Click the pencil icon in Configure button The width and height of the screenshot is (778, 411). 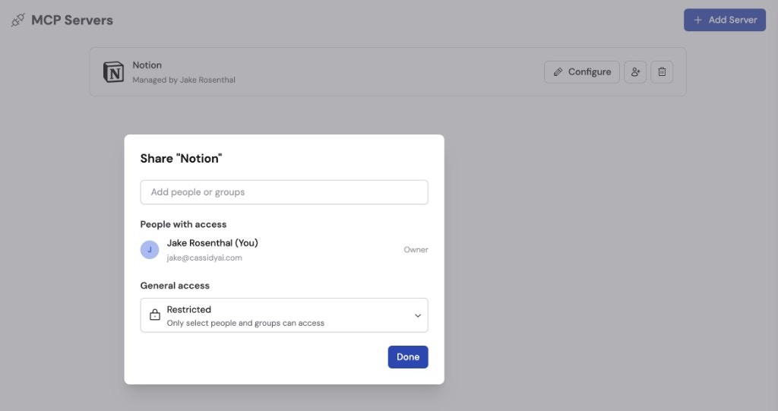pyautogui.click(x=558, y=72)
